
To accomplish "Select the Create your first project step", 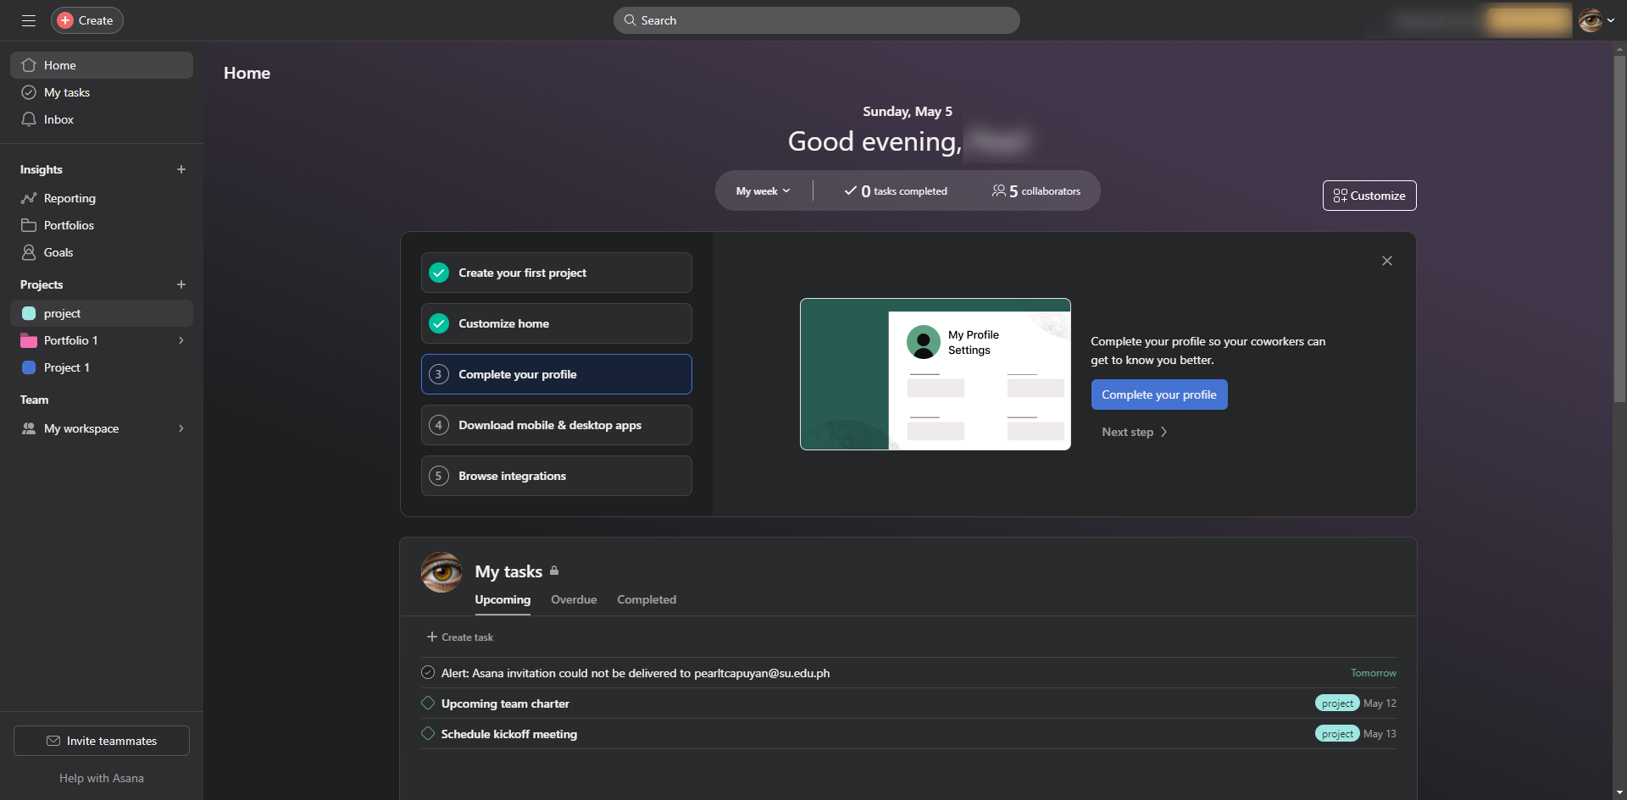I will [557, 273].
